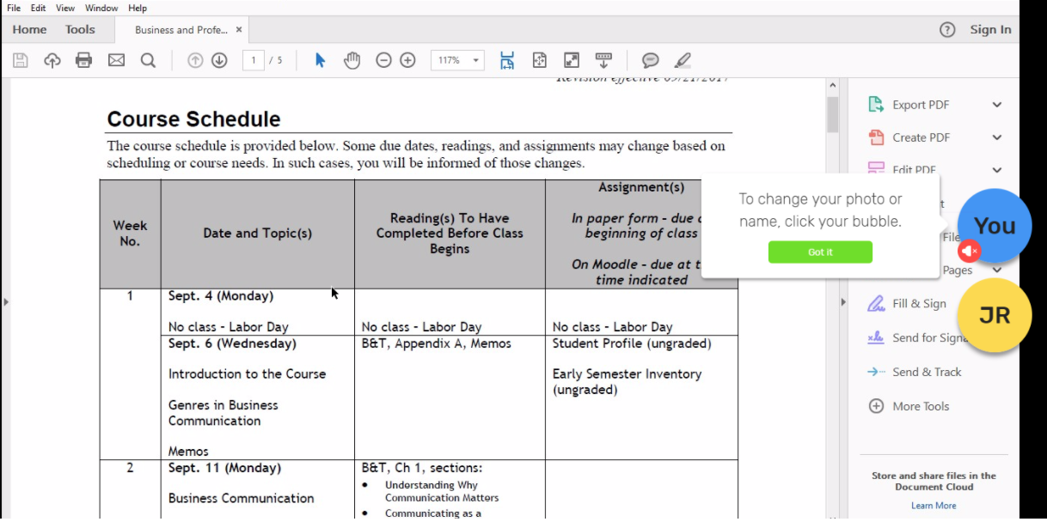
Task: Switch to the Home tab
Action: [29, 29]
